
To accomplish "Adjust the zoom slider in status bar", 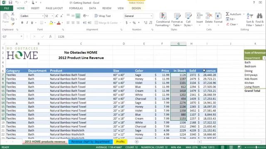I will point(256,147).
